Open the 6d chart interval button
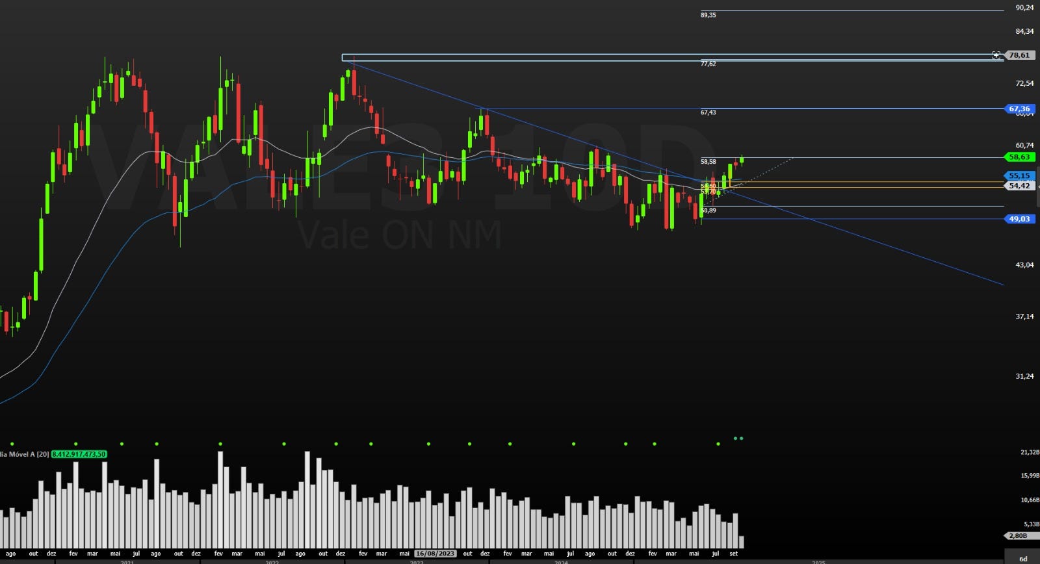Image resolution: width=1040 pixels, height=564 pixels. [1023, 559]
